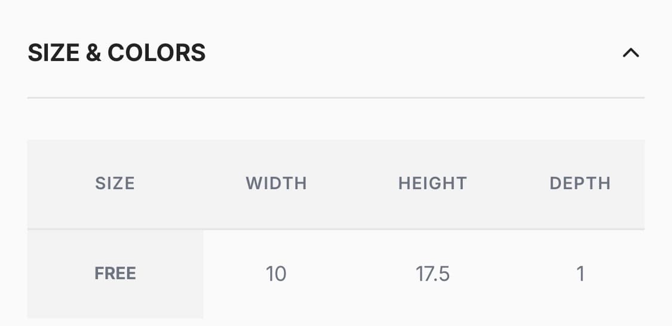Click the width value 10

pyautogui.click(x=276, y=274)
